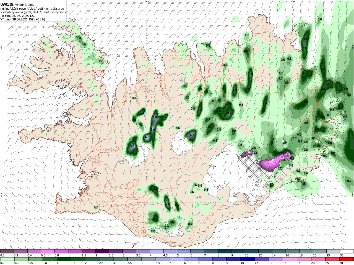
Task: Select the royal blue swatch starting at 8 in rain legend
Action: 219,259
